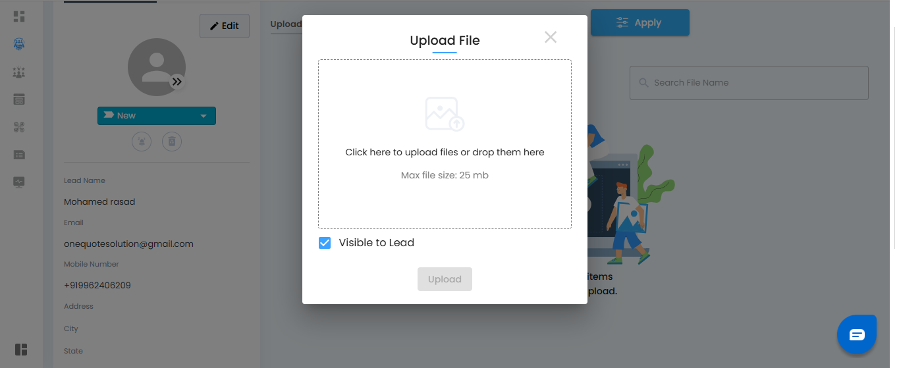899x368 pixels.
Task: Click the lead profile avatar picture
Action: click(x=155, y=66)
